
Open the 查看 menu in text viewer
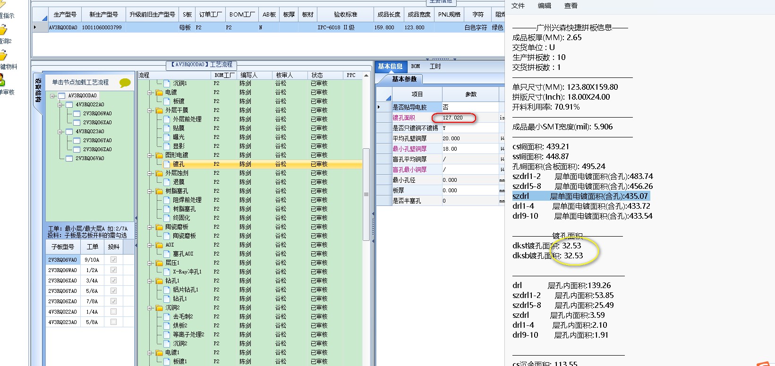tap(571, 6)
